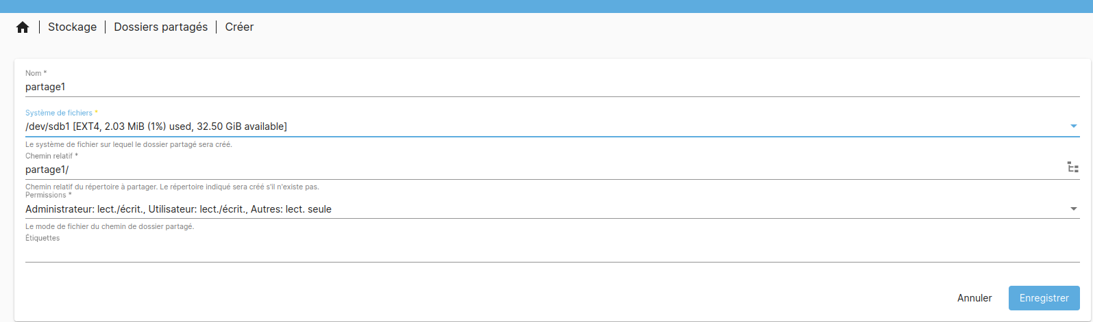
Task: Navigate to Dossiers partagés breadcrumb
Action: point(160,27)
